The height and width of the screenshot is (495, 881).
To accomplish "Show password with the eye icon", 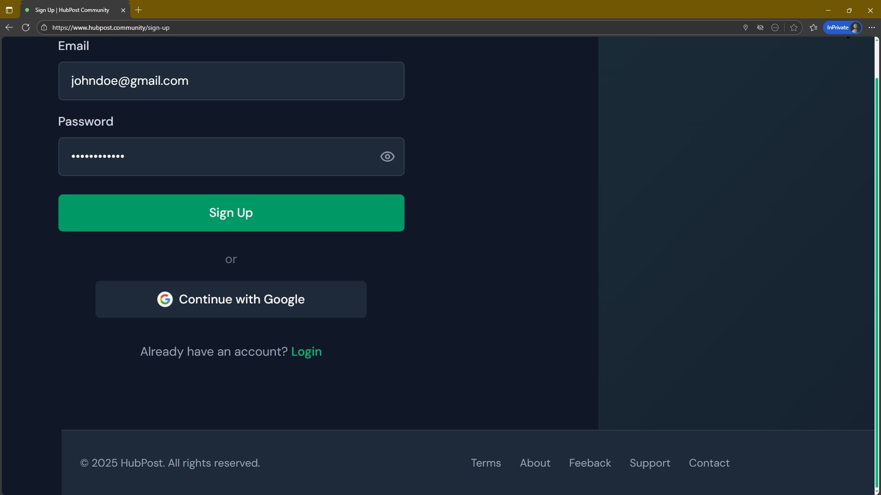I will 387,157.
